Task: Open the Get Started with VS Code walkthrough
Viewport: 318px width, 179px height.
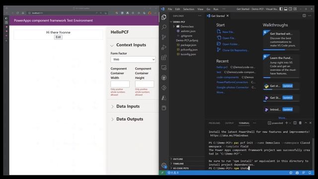Action: [281, 40]
